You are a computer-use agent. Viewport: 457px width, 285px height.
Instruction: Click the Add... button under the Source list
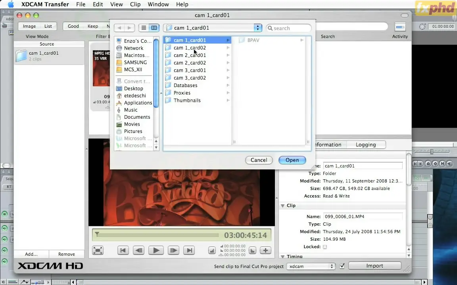click(x=31, y=254)
